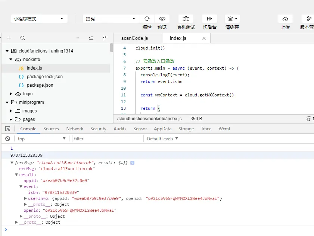The width and height of the screenshot is (314, 236).
Task: Click the file path in editor status bar
Action: pyautogui.click(x=149, y=119)
